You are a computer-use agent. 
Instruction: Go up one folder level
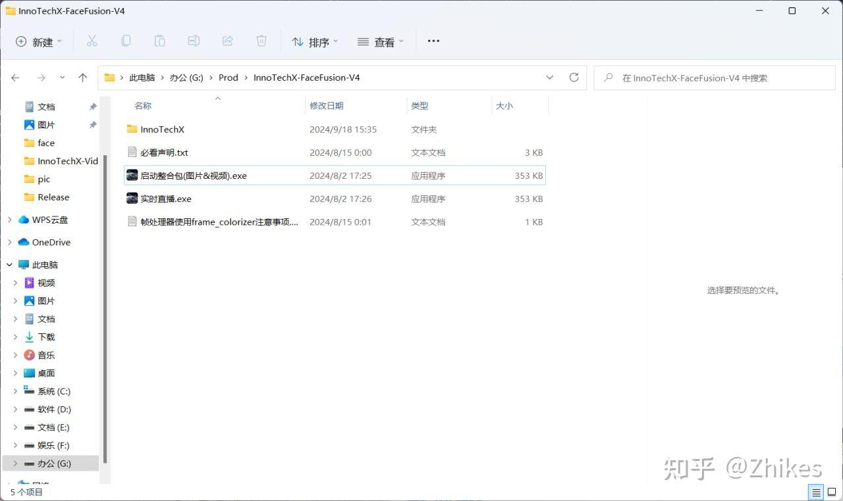click(82, 78)
